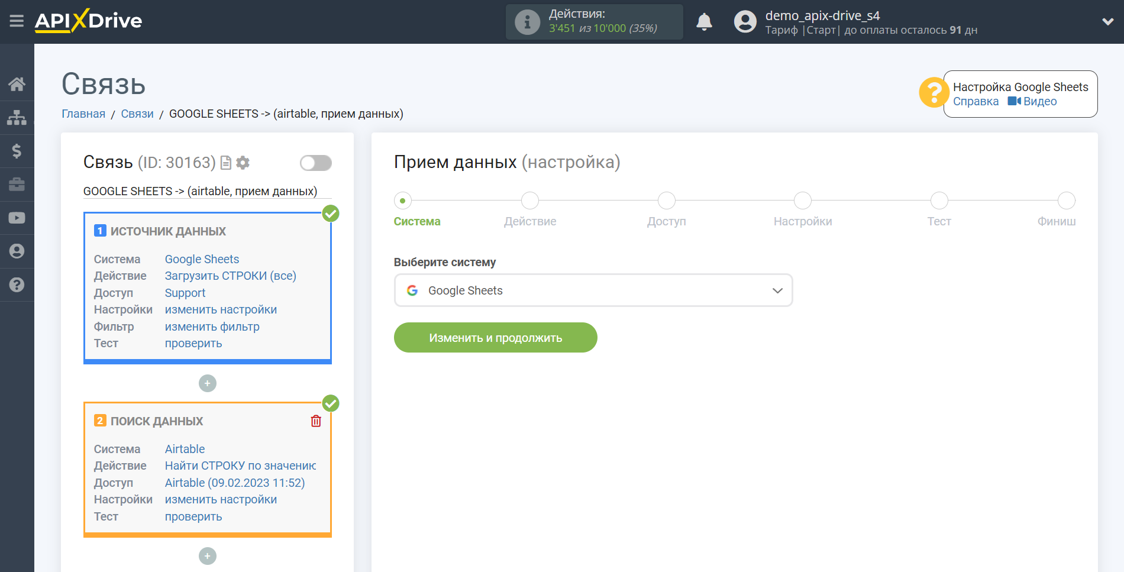Open the Google Sheets system dropdown
This screenshot has height=572, width=1124.
point(593,290)
